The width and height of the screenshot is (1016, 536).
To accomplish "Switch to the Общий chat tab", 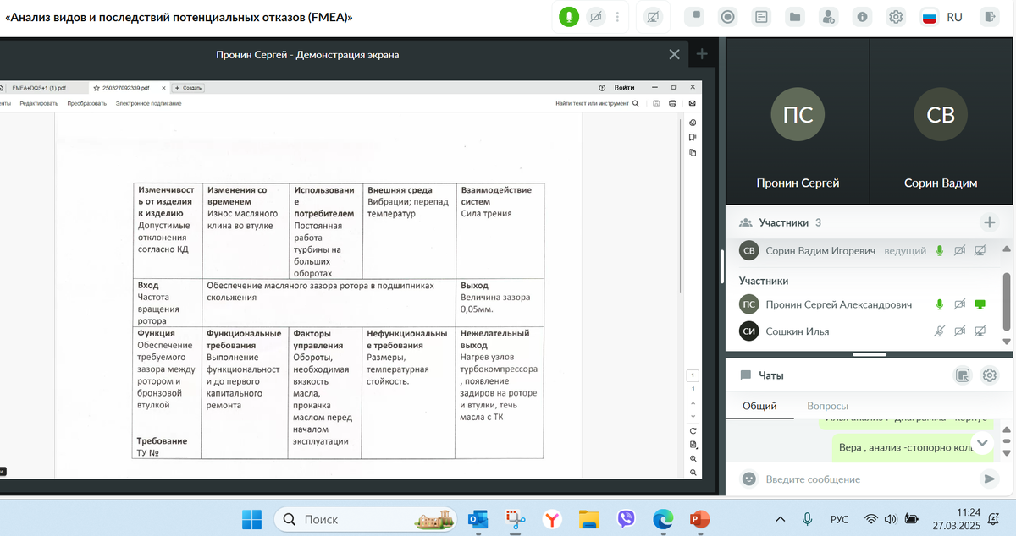I will (x=759, y=406).
